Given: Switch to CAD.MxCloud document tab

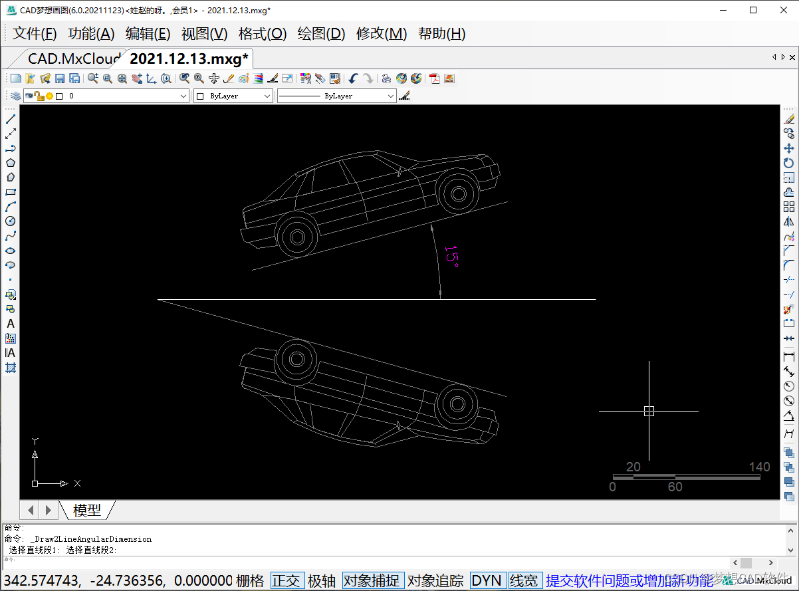Looking at the screenshot, I should [x=73, y=59].
